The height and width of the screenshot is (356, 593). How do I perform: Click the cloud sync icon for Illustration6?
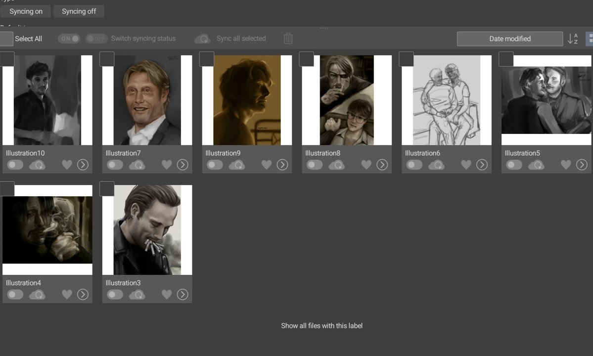(437, 165)
